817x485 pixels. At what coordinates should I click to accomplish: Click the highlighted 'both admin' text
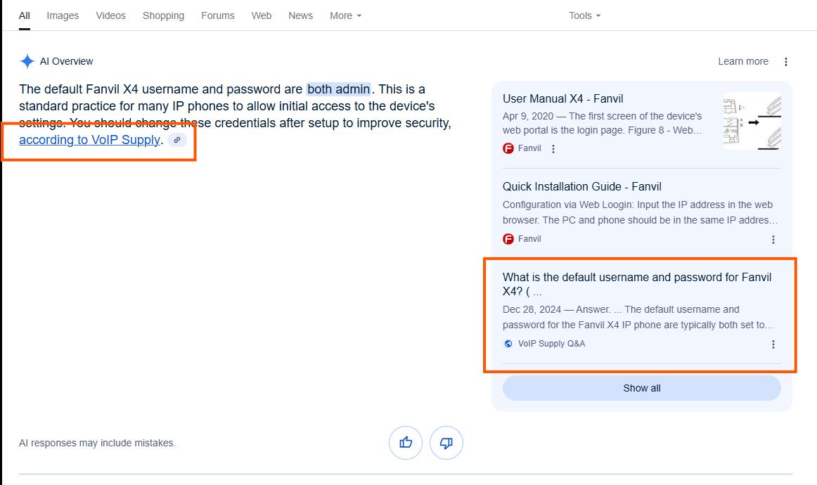click(339, 89)
